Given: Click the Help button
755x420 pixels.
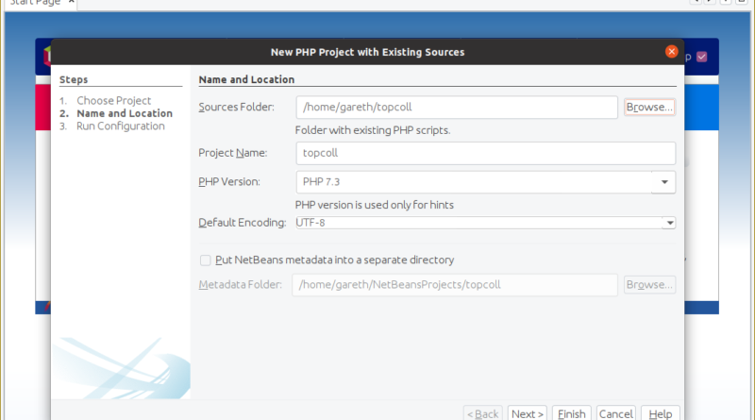Looking at the screenshot, I should 661,413.
